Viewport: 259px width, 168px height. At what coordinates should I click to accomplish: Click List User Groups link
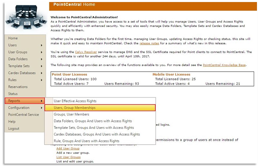68,157
